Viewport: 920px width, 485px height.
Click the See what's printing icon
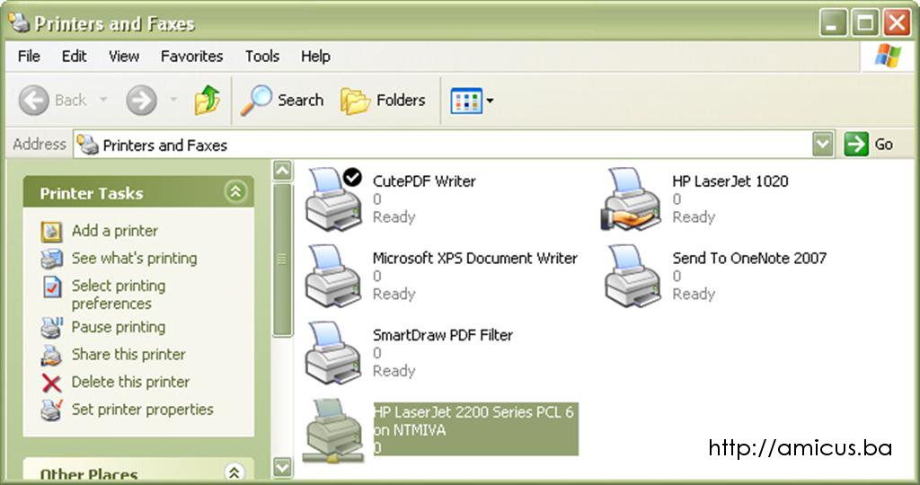pos(51,259)
